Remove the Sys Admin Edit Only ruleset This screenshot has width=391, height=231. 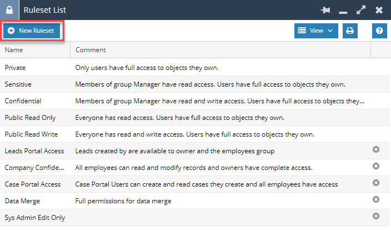(x=376, y=217)
